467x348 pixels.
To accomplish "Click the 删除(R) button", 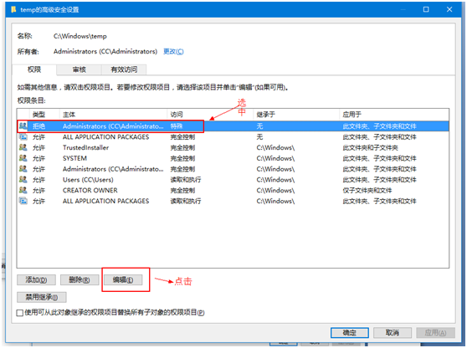I will 80,280.
